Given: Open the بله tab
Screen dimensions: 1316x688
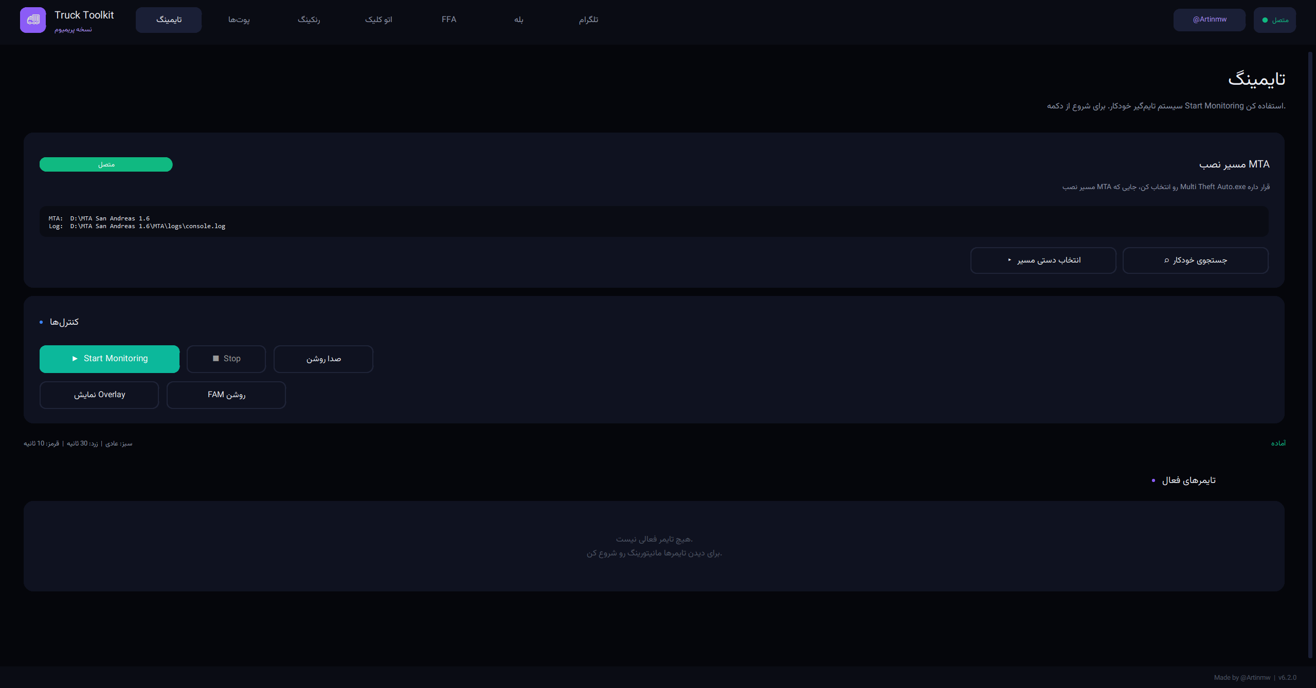Looking at the screenshot, I should pos(518,20).
